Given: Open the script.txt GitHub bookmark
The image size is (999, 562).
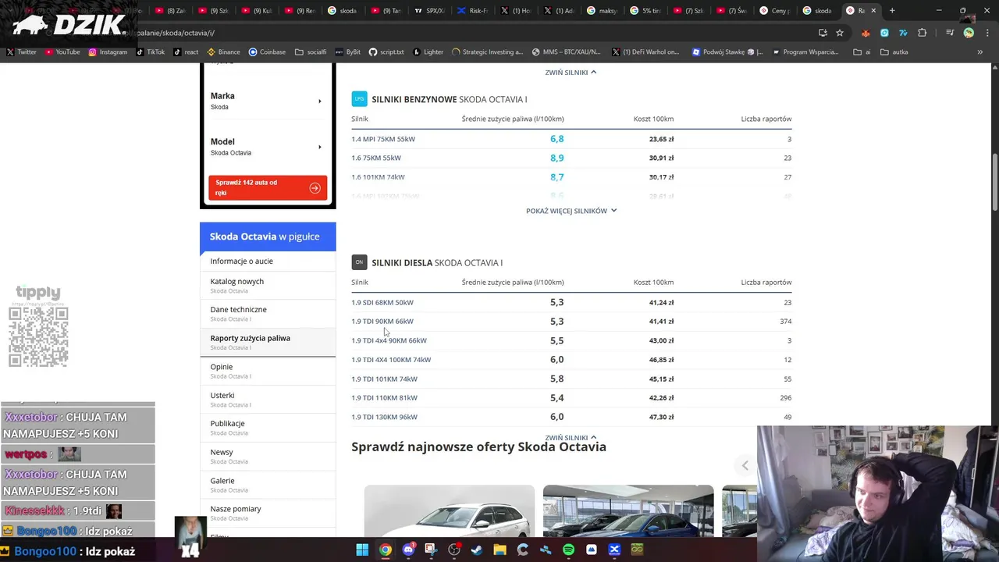Looking at the screenshot, I should click(386, 52).
